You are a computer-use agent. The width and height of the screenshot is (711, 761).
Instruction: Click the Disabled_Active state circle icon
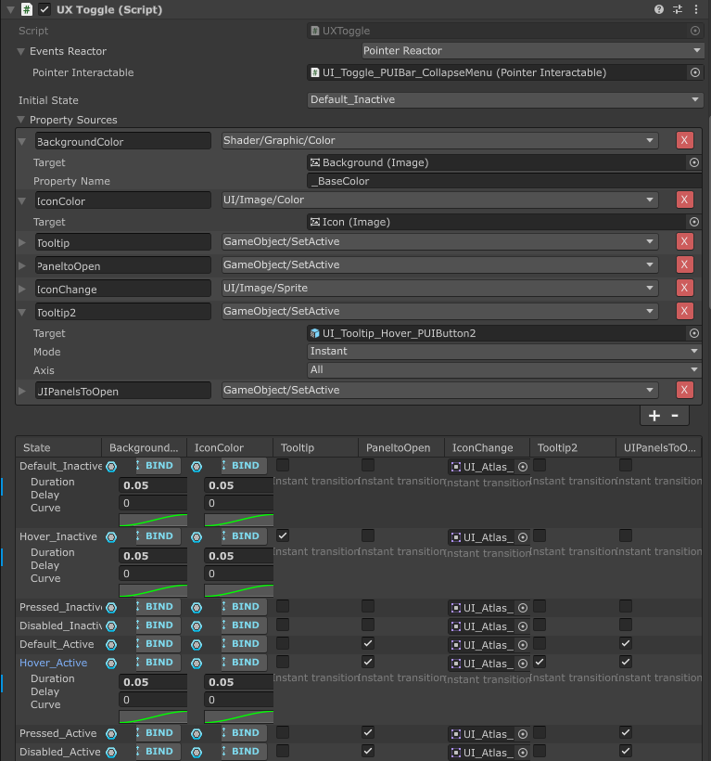point(111,752)
